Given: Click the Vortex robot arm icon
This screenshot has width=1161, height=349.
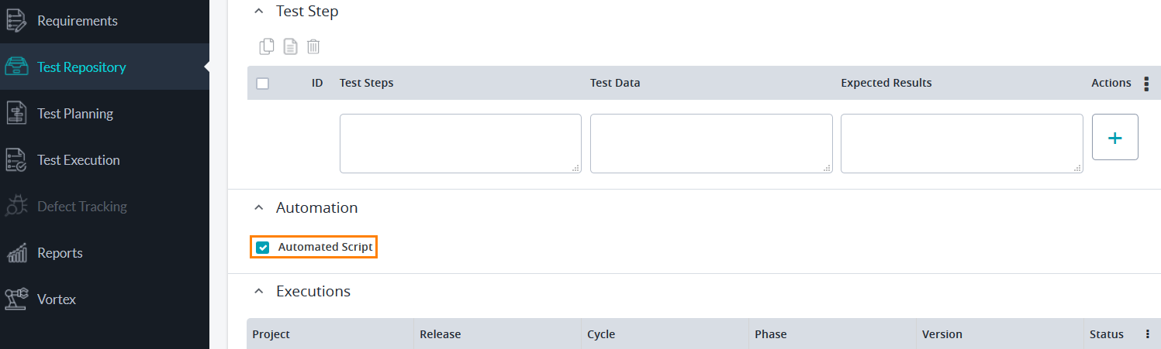Looking at the screenshot, I should click(x=16, y=299).
